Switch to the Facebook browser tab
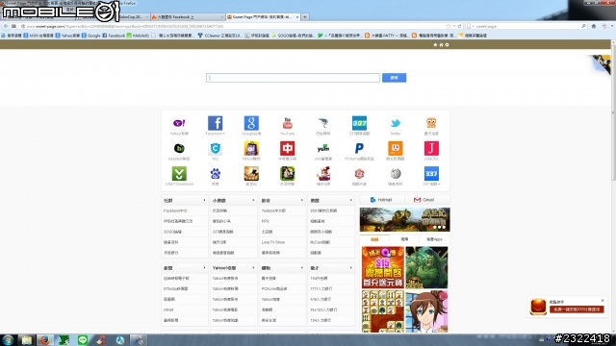 click(x=187, y=17)
